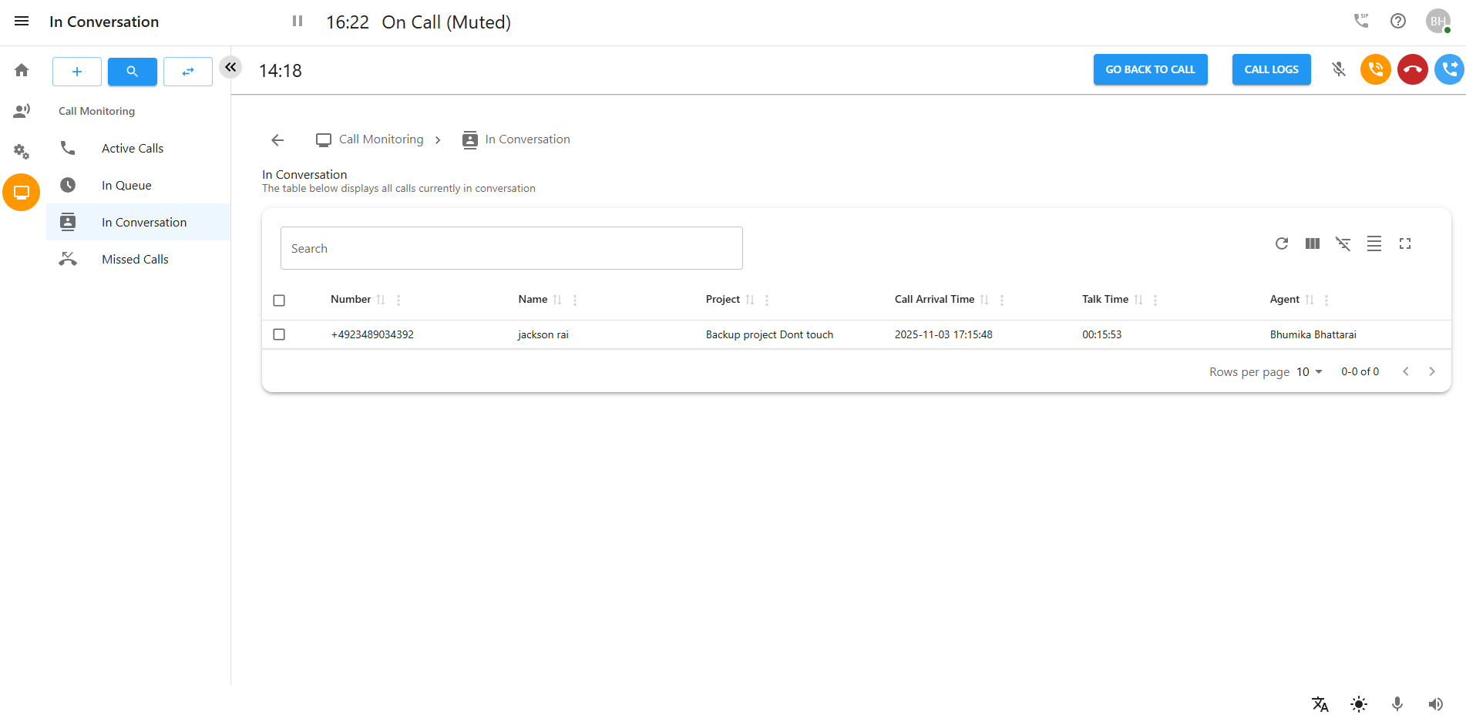
Task: Click the orange hold call icon
Action: (1375, 69)
